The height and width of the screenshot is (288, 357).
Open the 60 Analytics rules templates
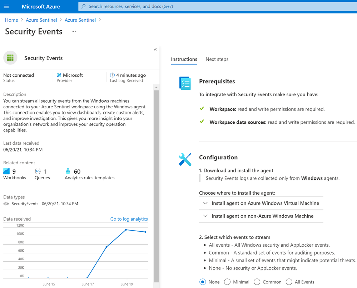(x=89, y=174)
